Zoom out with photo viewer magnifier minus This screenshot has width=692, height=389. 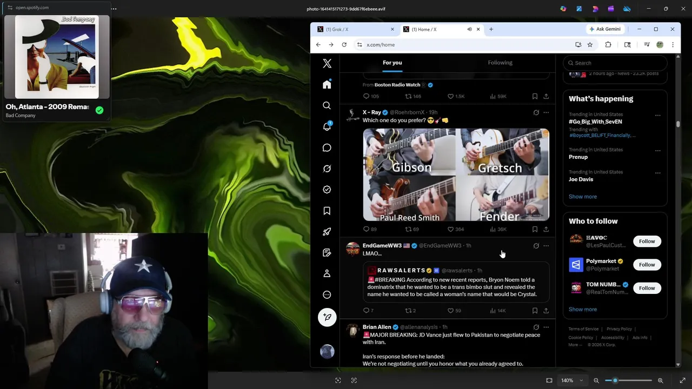pos(596,380)
